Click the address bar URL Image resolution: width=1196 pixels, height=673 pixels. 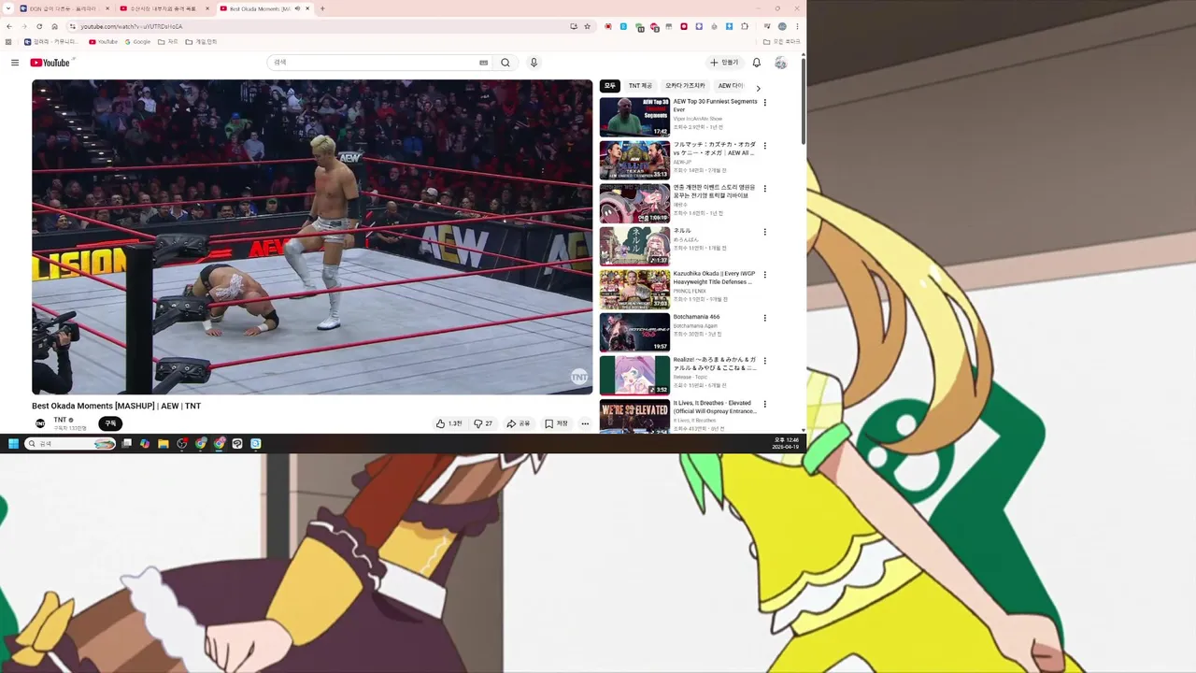(131, 26)
